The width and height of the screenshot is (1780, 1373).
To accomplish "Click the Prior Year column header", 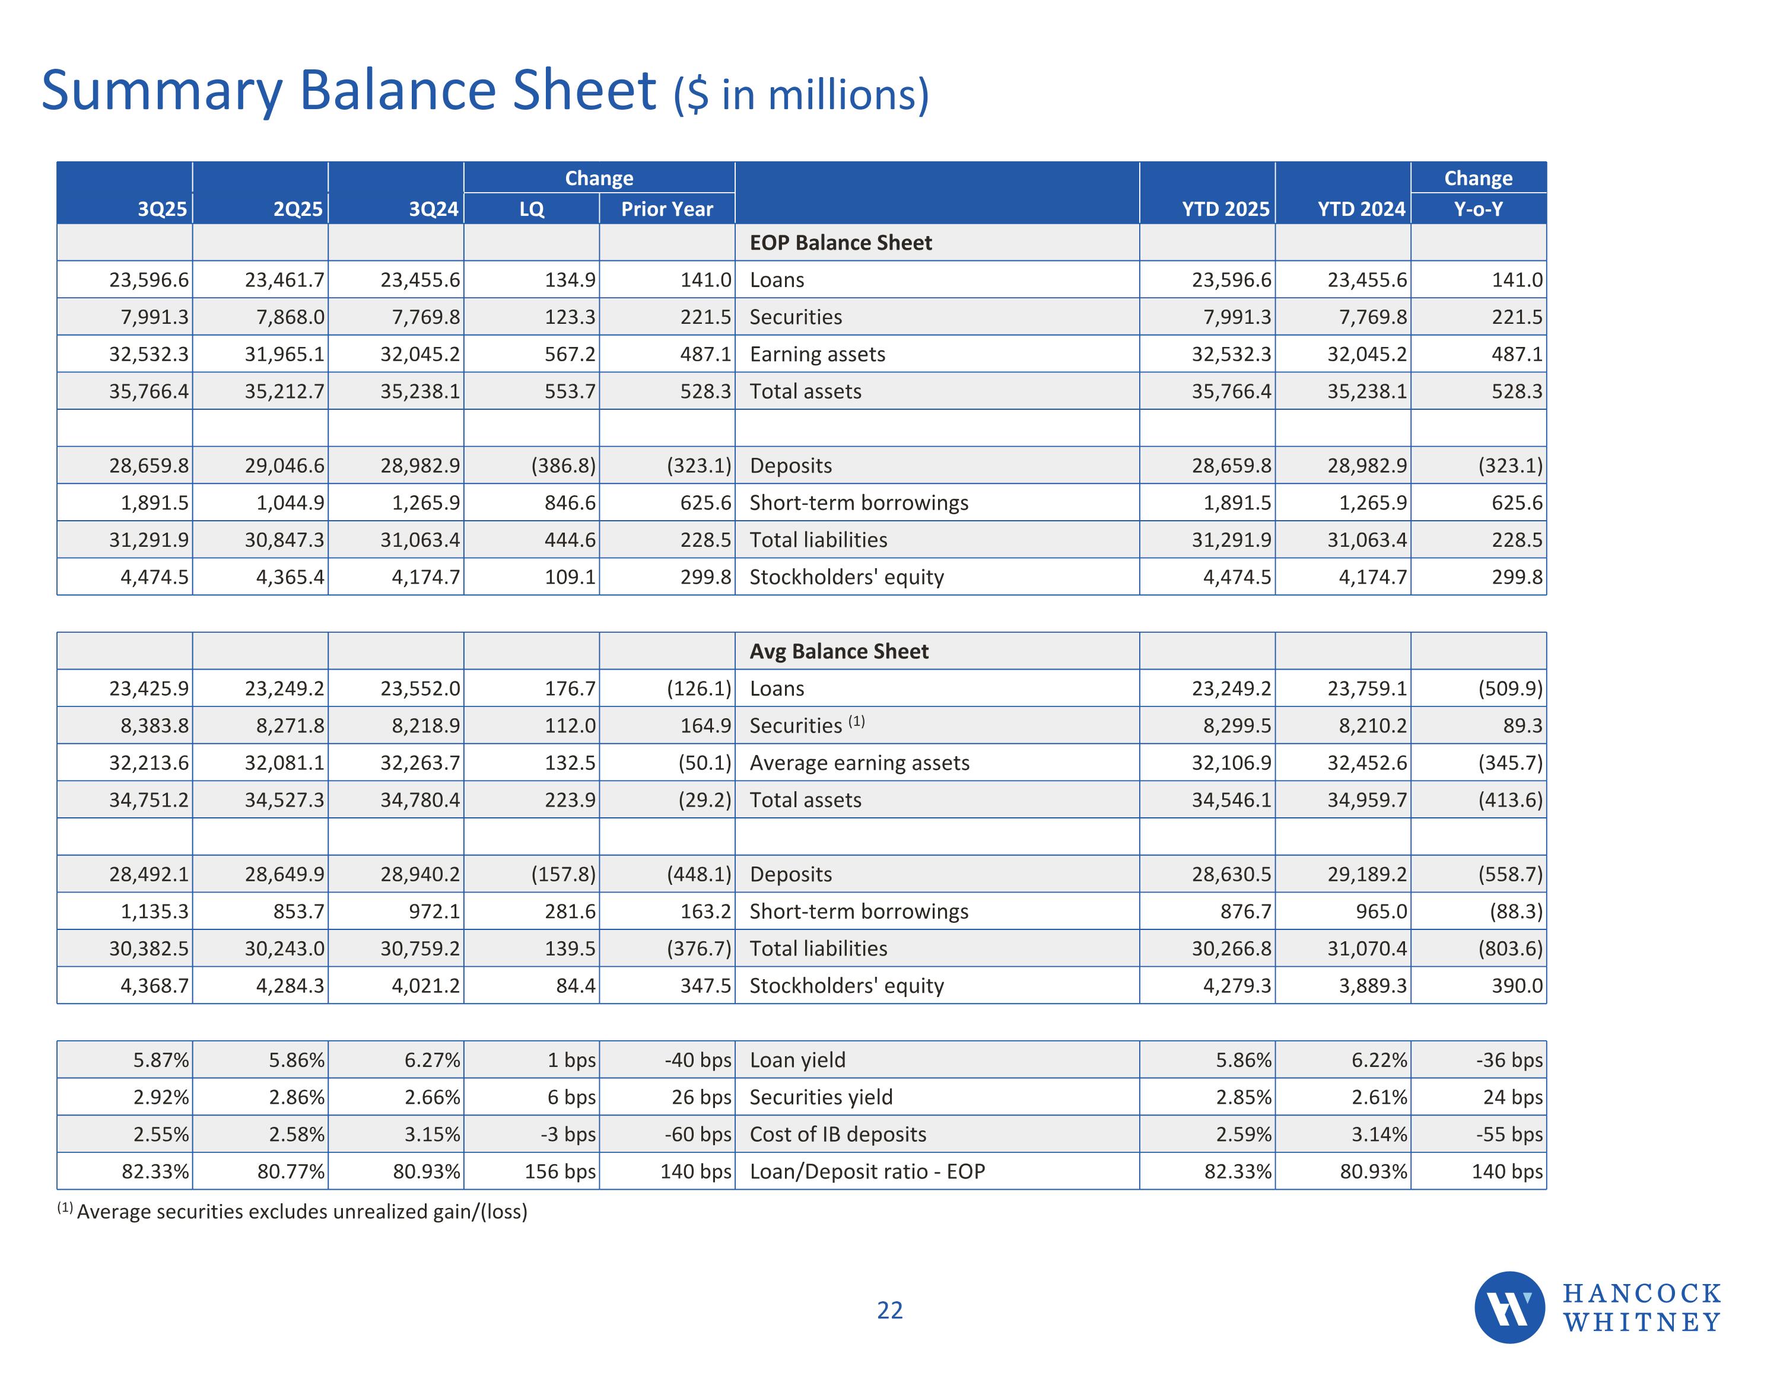I will 667,209.
